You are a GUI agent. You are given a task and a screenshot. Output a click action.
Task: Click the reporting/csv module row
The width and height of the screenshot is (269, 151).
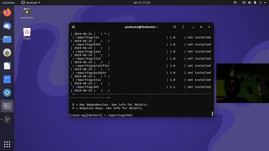(142, 37)
